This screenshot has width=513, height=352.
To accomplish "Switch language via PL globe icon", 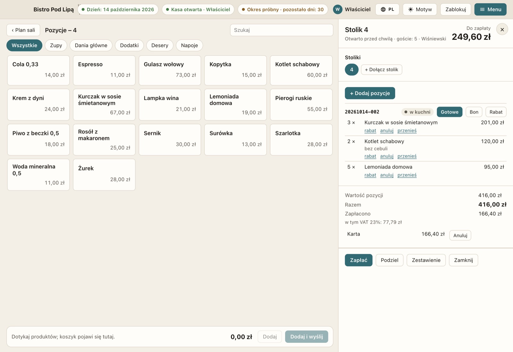I will [383, 10].
